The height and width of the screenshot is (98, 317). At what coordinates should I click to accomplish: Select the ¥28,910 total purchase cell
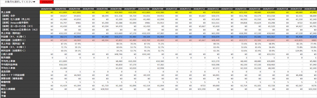coord(102,89)
